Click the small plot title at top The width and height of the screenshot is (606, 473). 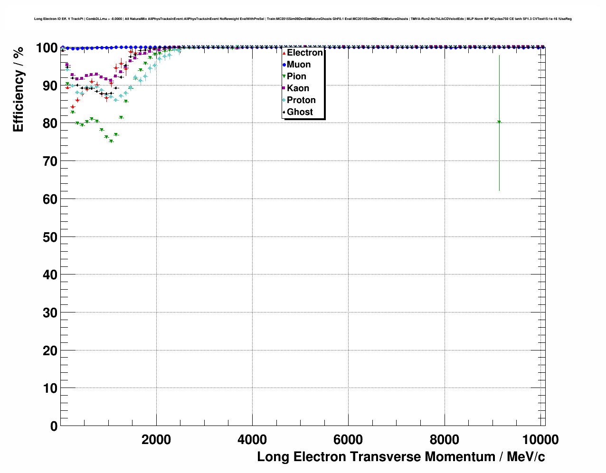[x=303, y=19]
